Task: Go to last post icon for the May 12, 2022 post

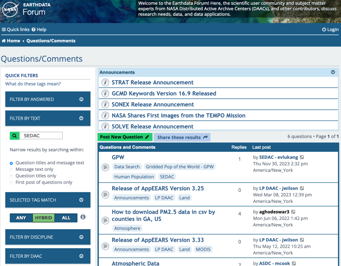Action: 302,240
